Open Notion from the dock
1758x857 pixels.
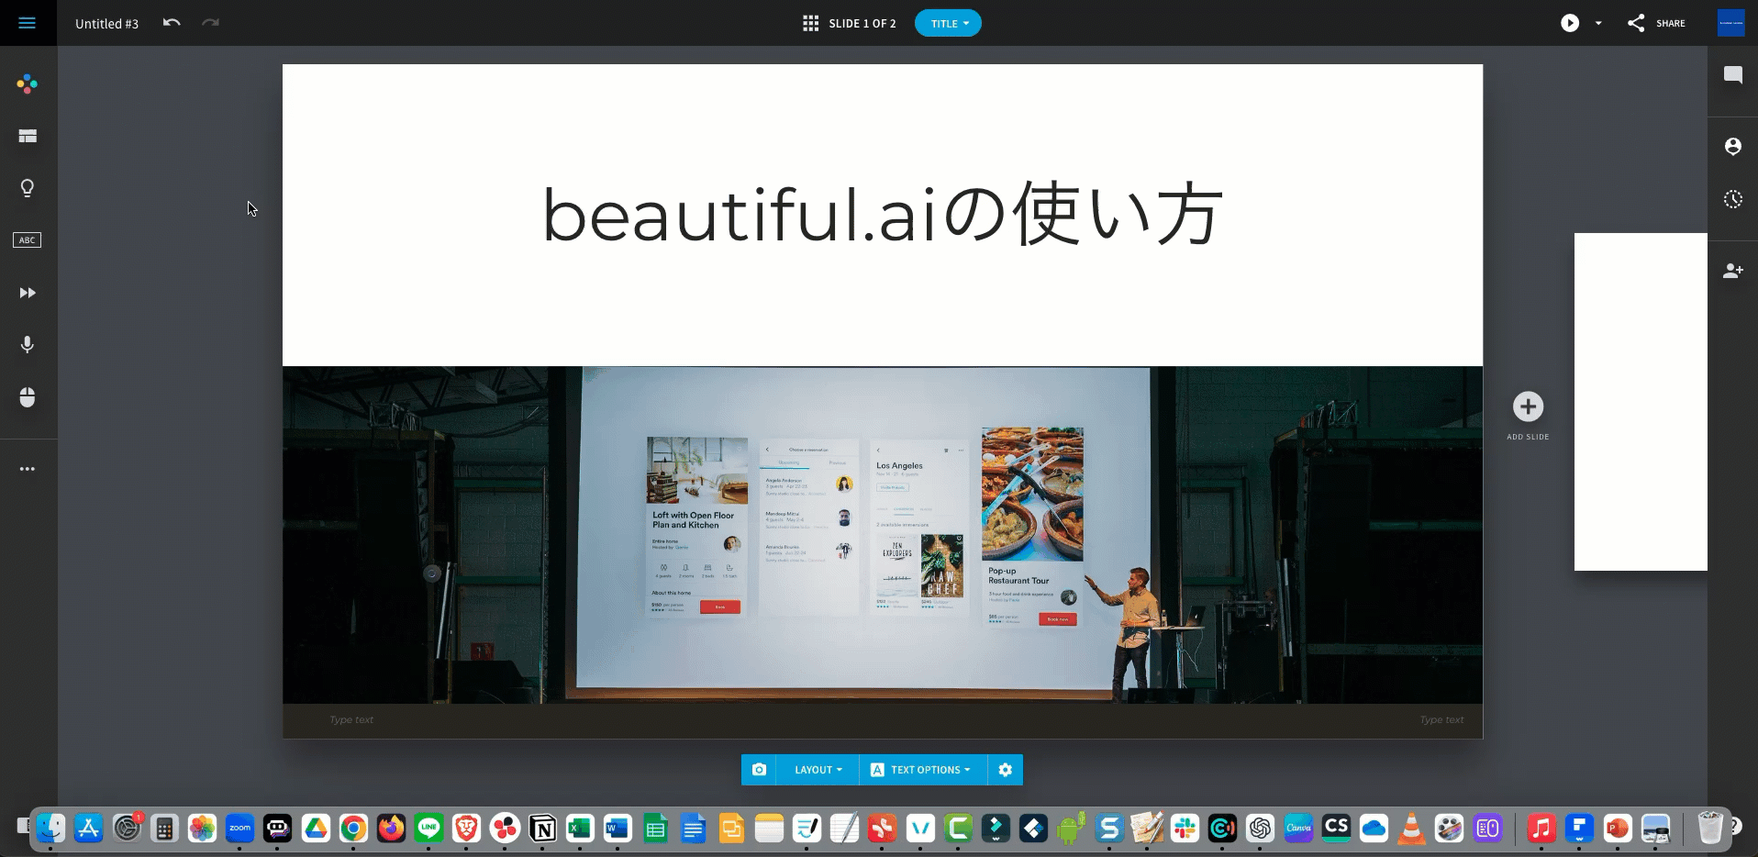click(542, 829)
